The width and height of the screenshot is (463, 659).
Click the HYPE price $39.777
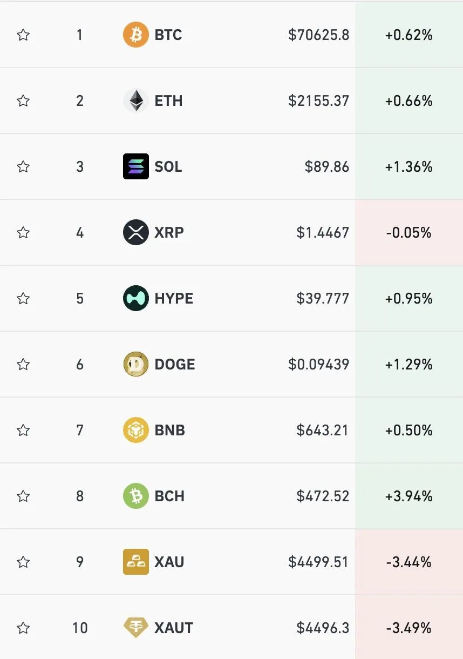[322, 299]
